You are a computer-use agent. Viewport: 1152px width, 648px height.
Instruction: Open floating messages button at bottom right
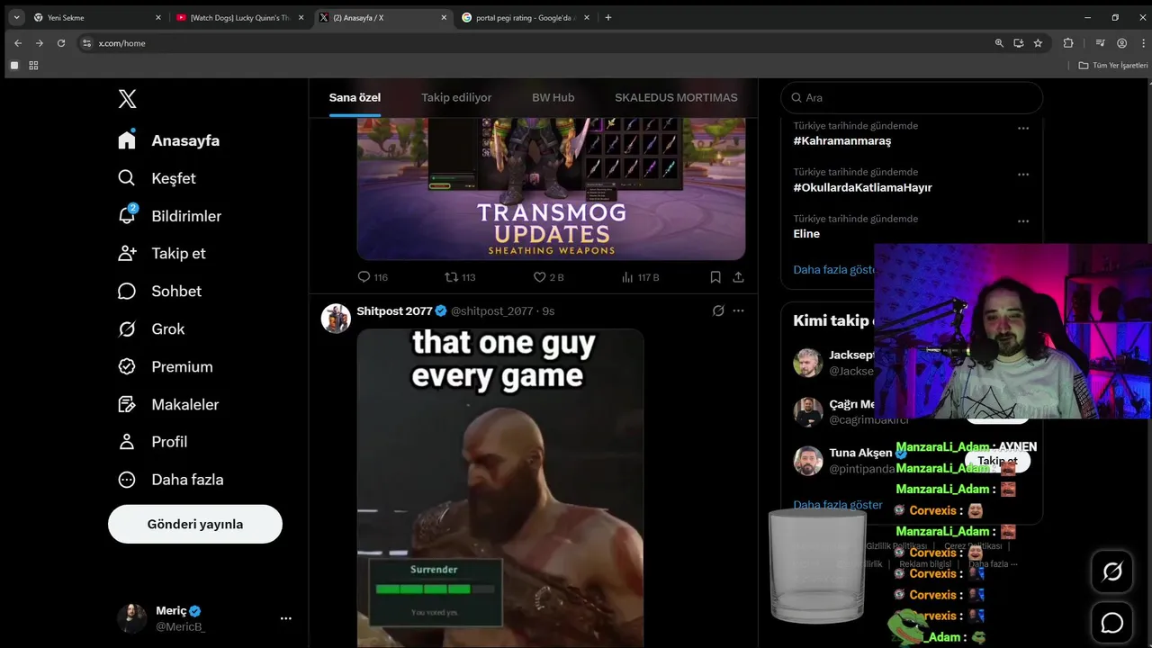(x=1112, y=623)
